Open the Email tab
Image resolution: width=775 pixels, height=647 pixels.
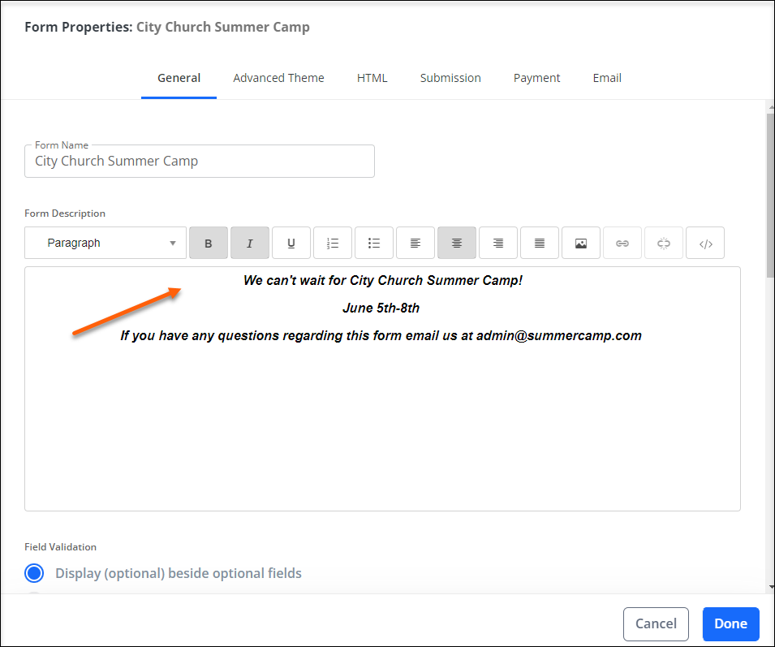(607, 78)
